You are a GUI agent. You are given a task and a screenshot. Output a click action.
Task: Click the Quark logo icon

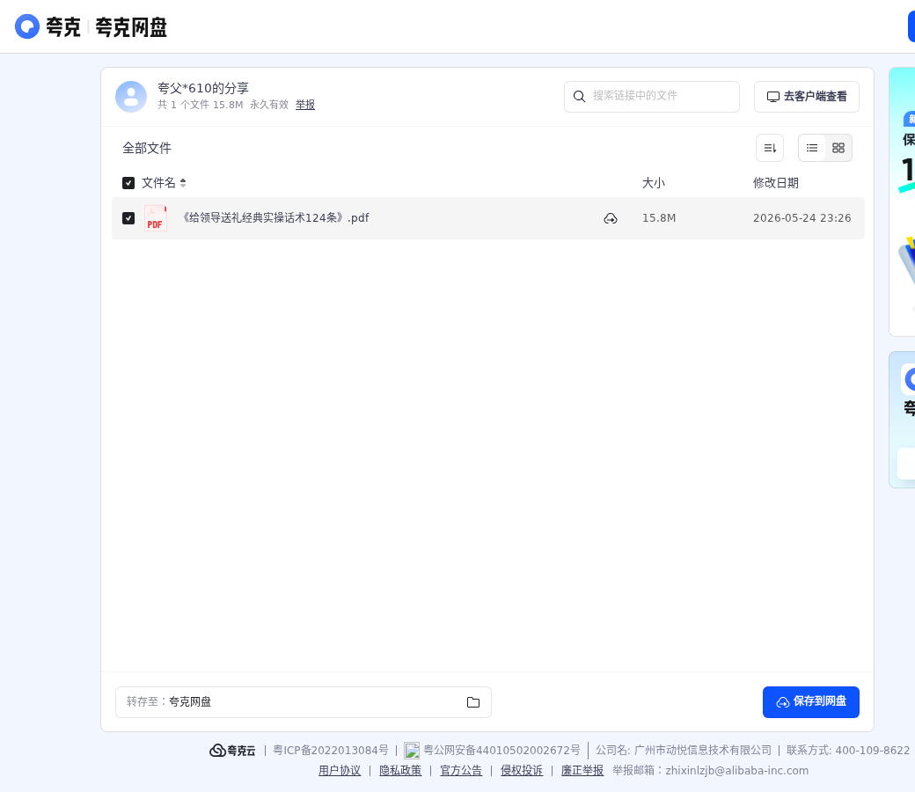[x=27, y=27]
